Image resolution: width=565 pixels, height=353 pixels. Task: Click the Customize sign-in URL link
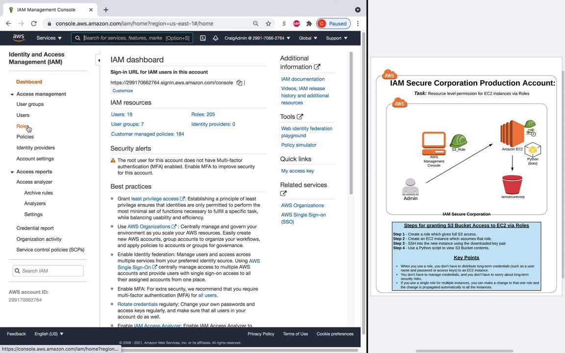[x=123, y=91]
